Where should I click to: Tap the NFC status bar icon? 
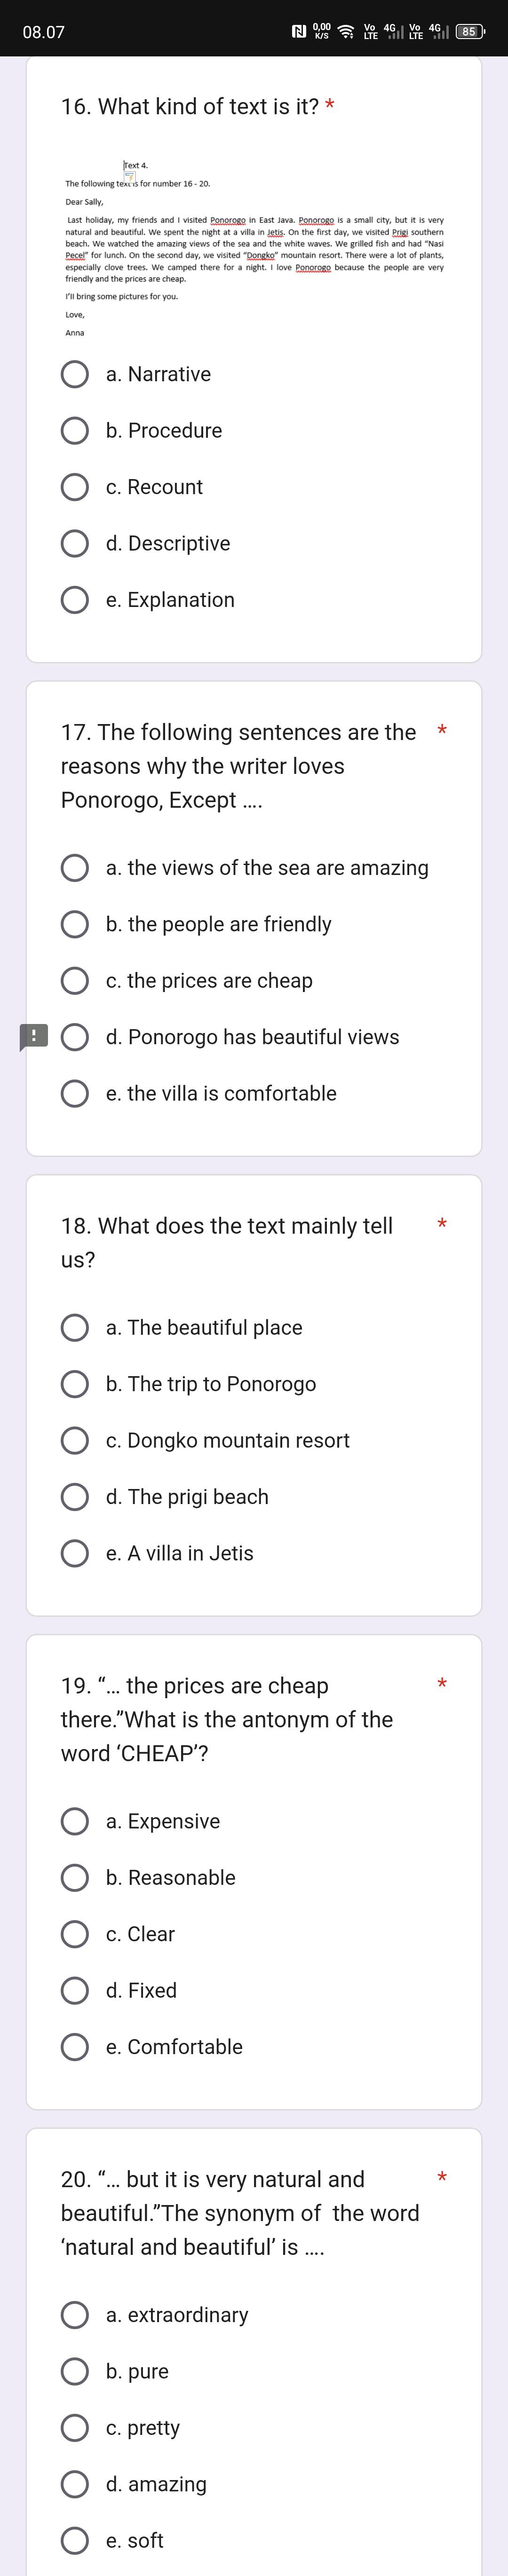298,32
